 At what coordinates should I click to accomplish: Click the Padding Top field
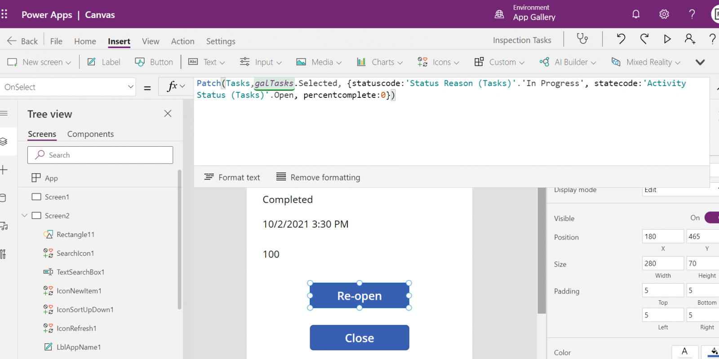click(663, 290)
